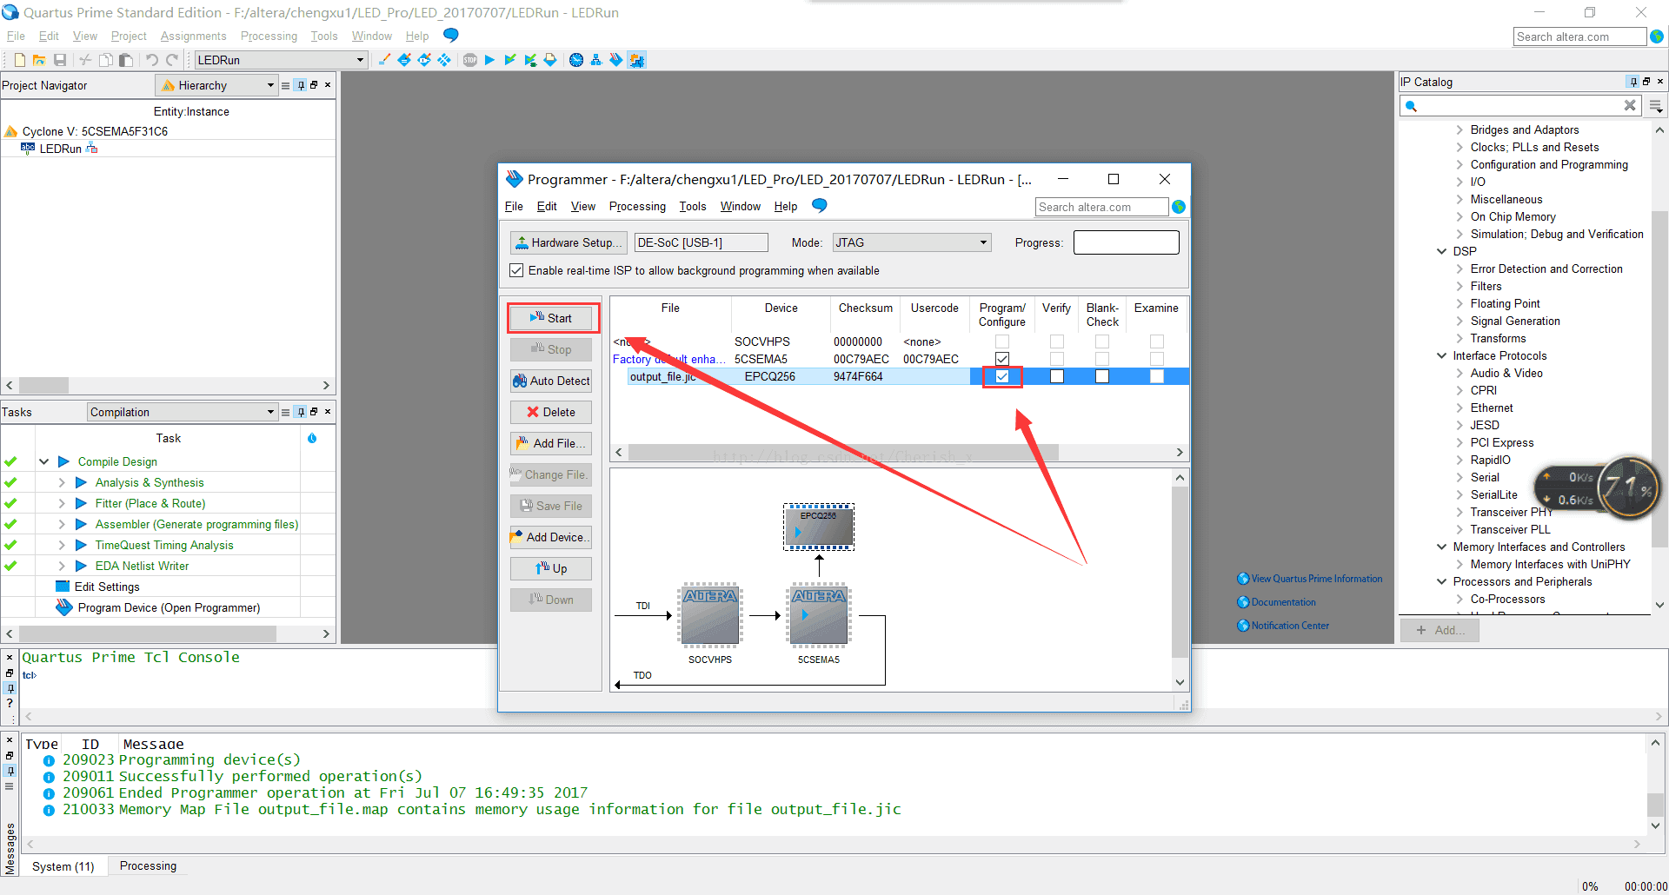Open the Compilation dropdown in Tasks panel
This screenshot has height=895, width=1669.
(182, 412)
